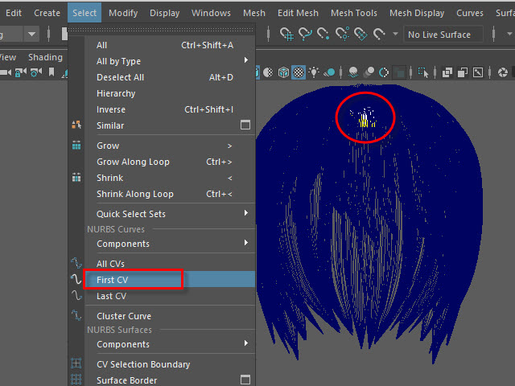Image resolution: width=515 pixels, height=386 pixels.
Task: Open the Surface Border option box
Action: tap(245, 380)
